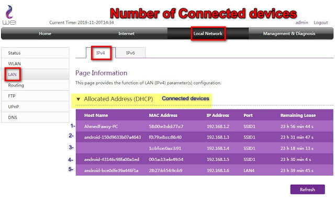Open Routing sidebar entry

tap(35, 85)
